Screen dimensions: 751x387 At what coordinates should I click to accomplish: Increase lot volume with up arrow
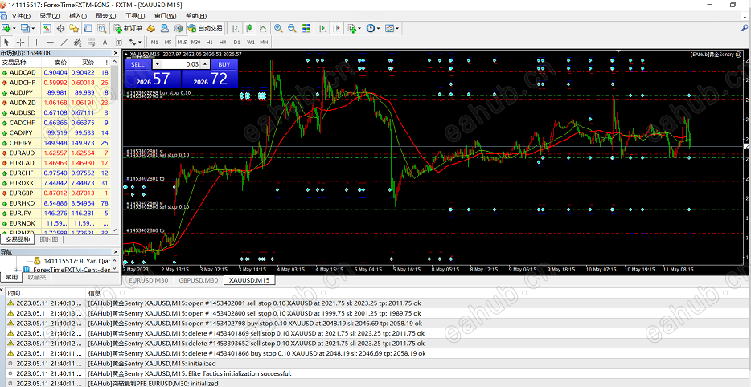[x=204, y=64]
